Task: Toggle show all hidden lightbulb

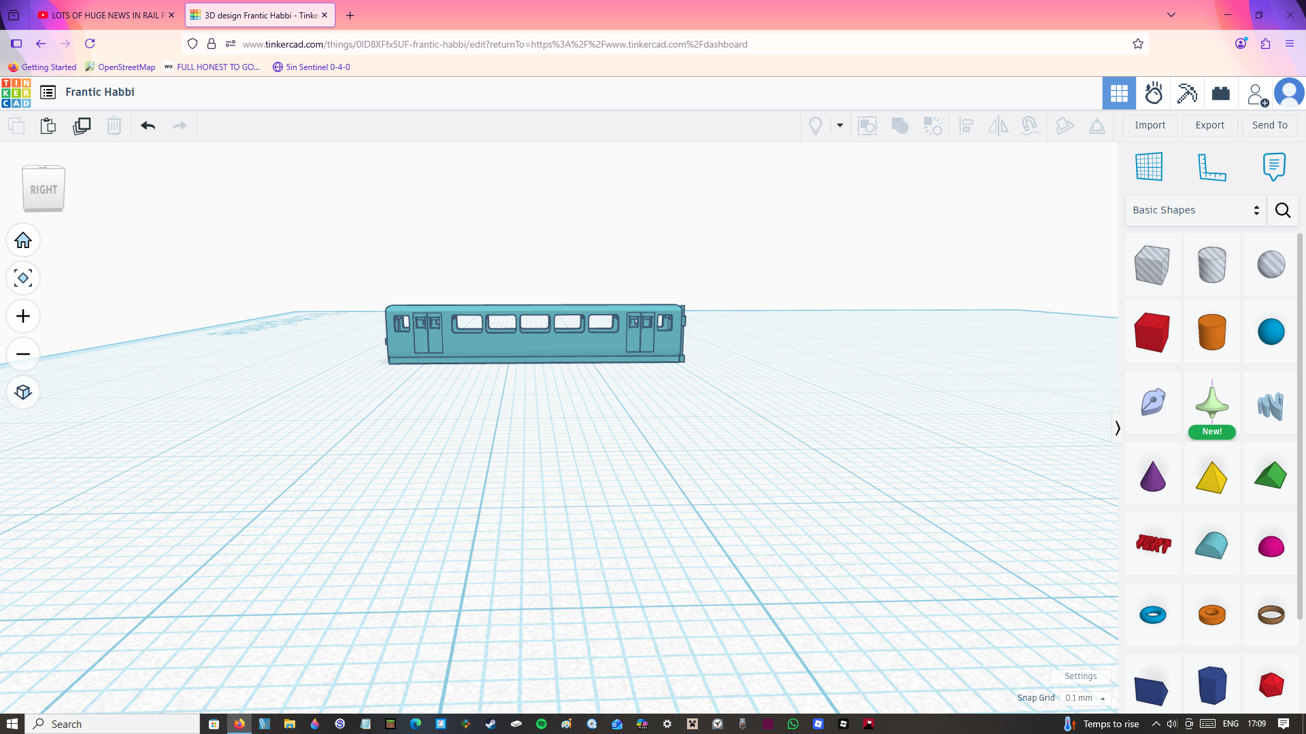Action: click(x=815, y=126)
